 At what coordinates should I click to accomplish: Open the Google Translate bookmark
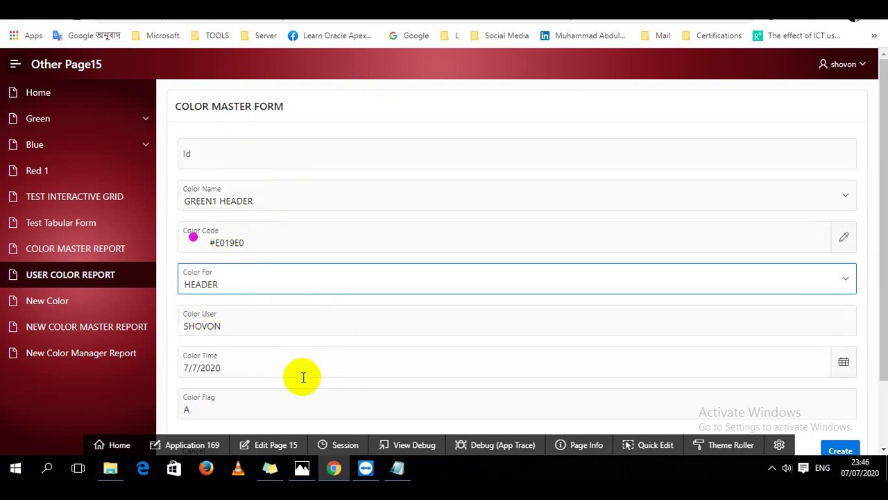[x=87, y=35]
